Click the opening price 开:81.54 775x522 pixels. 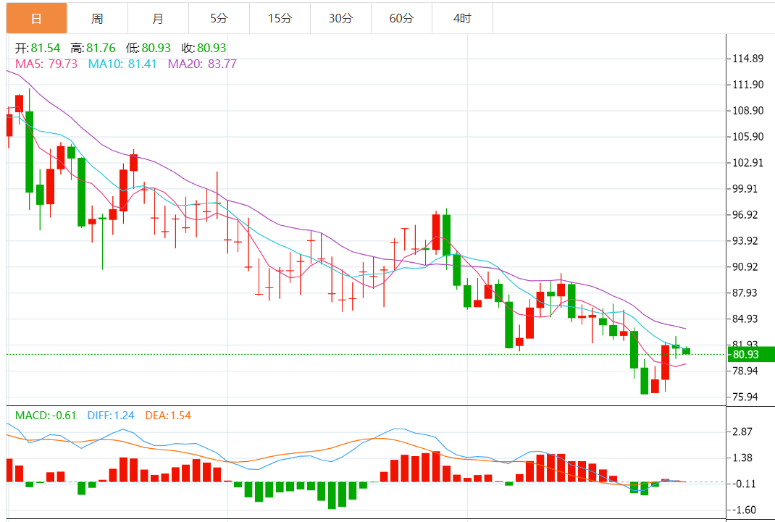coord(38,48)
